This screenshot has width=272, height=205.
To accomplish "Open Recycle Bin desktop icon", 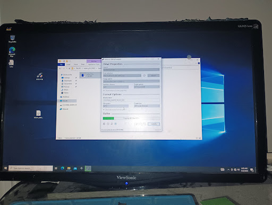I will (12, 39).
